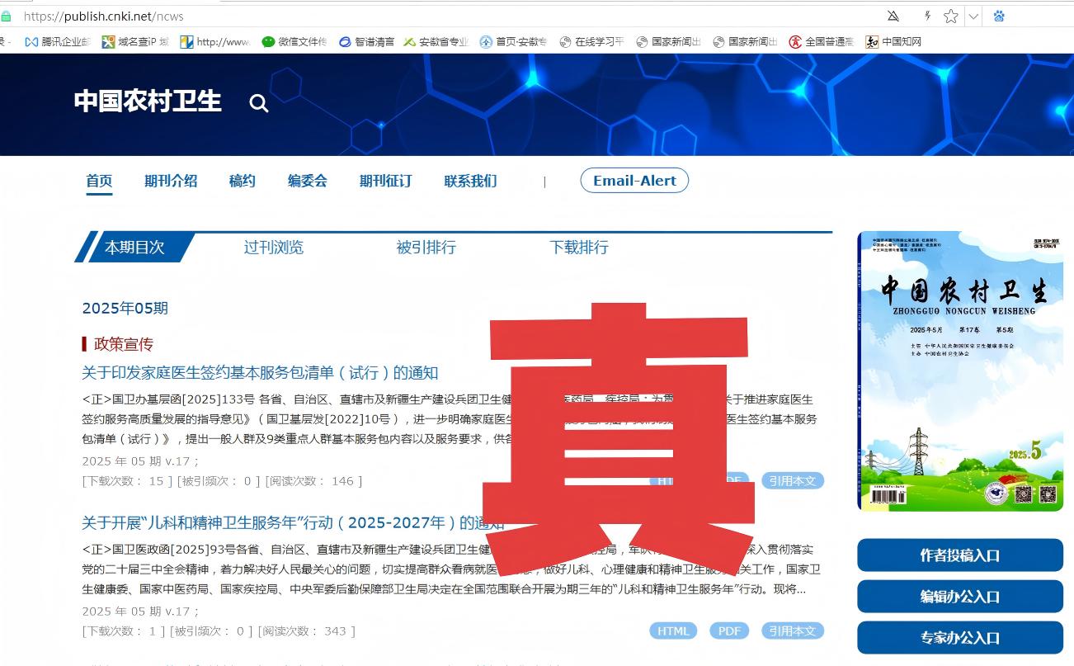Viewport: 1074px width, 666px height.
Task: Click the star bookmark icon in address bar
Action: [950, 17]
